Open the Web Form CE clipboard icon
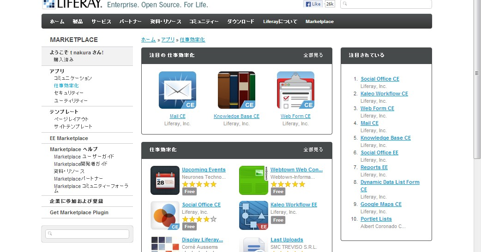Screen dimensions: 481x252 coord(295,90)
